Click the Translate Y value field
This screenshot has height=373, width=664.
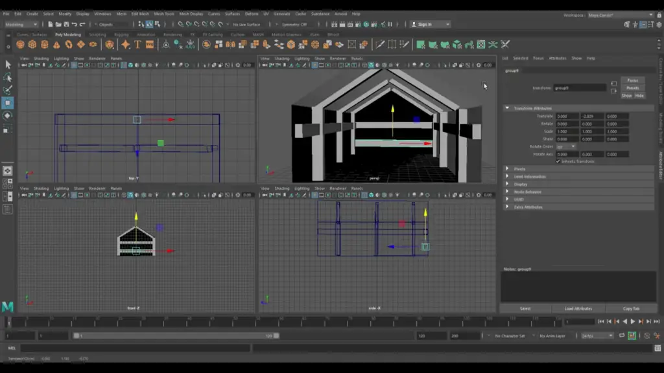click(592, 116)
